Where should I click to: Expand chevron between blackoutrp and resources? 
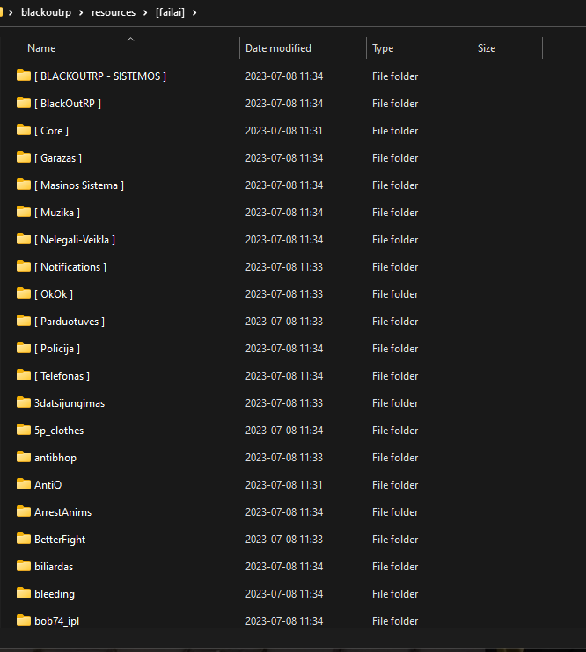[x=81, y=12]
